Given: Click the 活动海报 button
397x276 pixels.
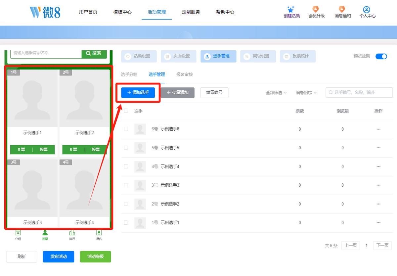Looking at the screenshot, I should click(x=95, y=257).
